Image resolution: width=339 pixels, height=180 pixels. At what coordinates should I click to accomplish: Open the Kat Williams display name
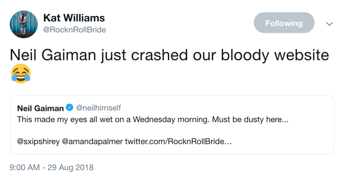74,18
